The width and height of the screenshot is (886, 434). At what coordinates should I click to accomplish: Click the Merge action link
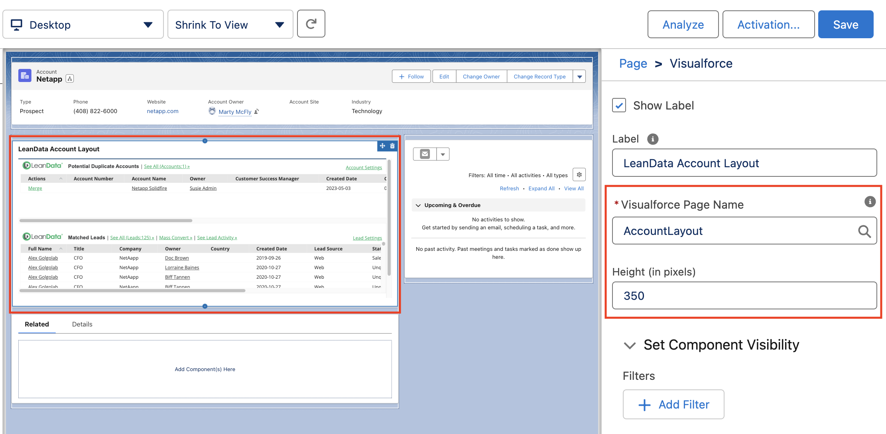pos(35,188)
